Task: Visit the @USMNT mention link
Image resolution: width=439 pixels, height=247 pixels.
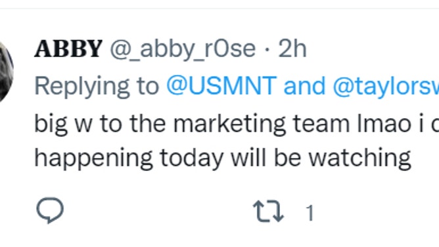Action: 221,86
